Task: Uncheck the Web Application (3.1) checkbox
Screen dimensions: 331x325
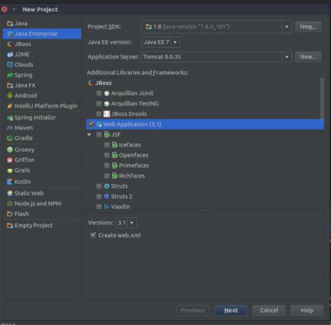Action: point(91,124)
